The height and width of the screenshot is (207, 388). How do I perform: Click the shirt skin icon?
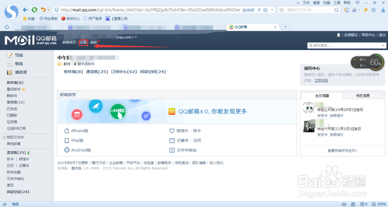click(357, 3)
